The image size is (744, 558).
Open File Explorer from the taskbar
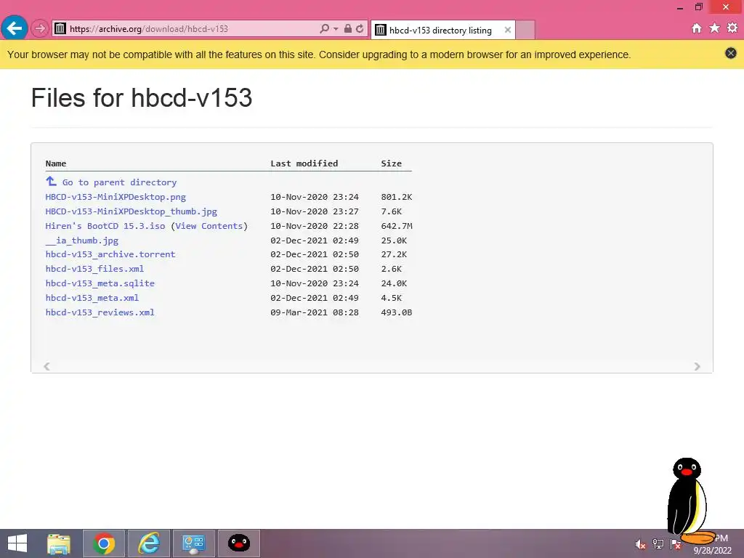(x=59, y=543)
